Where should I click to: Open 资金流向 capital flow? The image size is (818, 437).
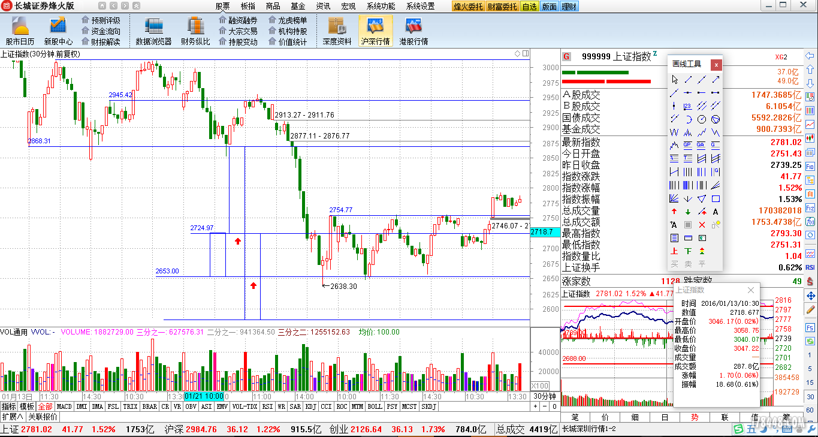101,31
